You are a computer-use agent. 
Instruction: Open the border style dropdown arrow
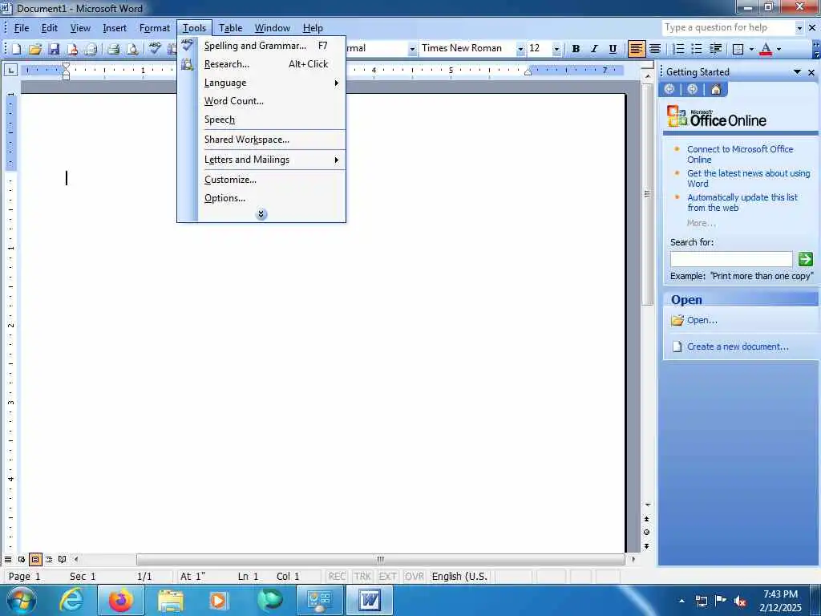pyautogui.click(x=751, y=49)
